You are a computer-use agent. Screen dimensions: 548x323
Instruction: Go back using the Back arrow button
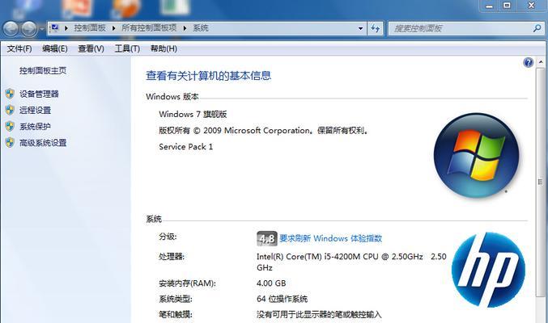[11, 28]
